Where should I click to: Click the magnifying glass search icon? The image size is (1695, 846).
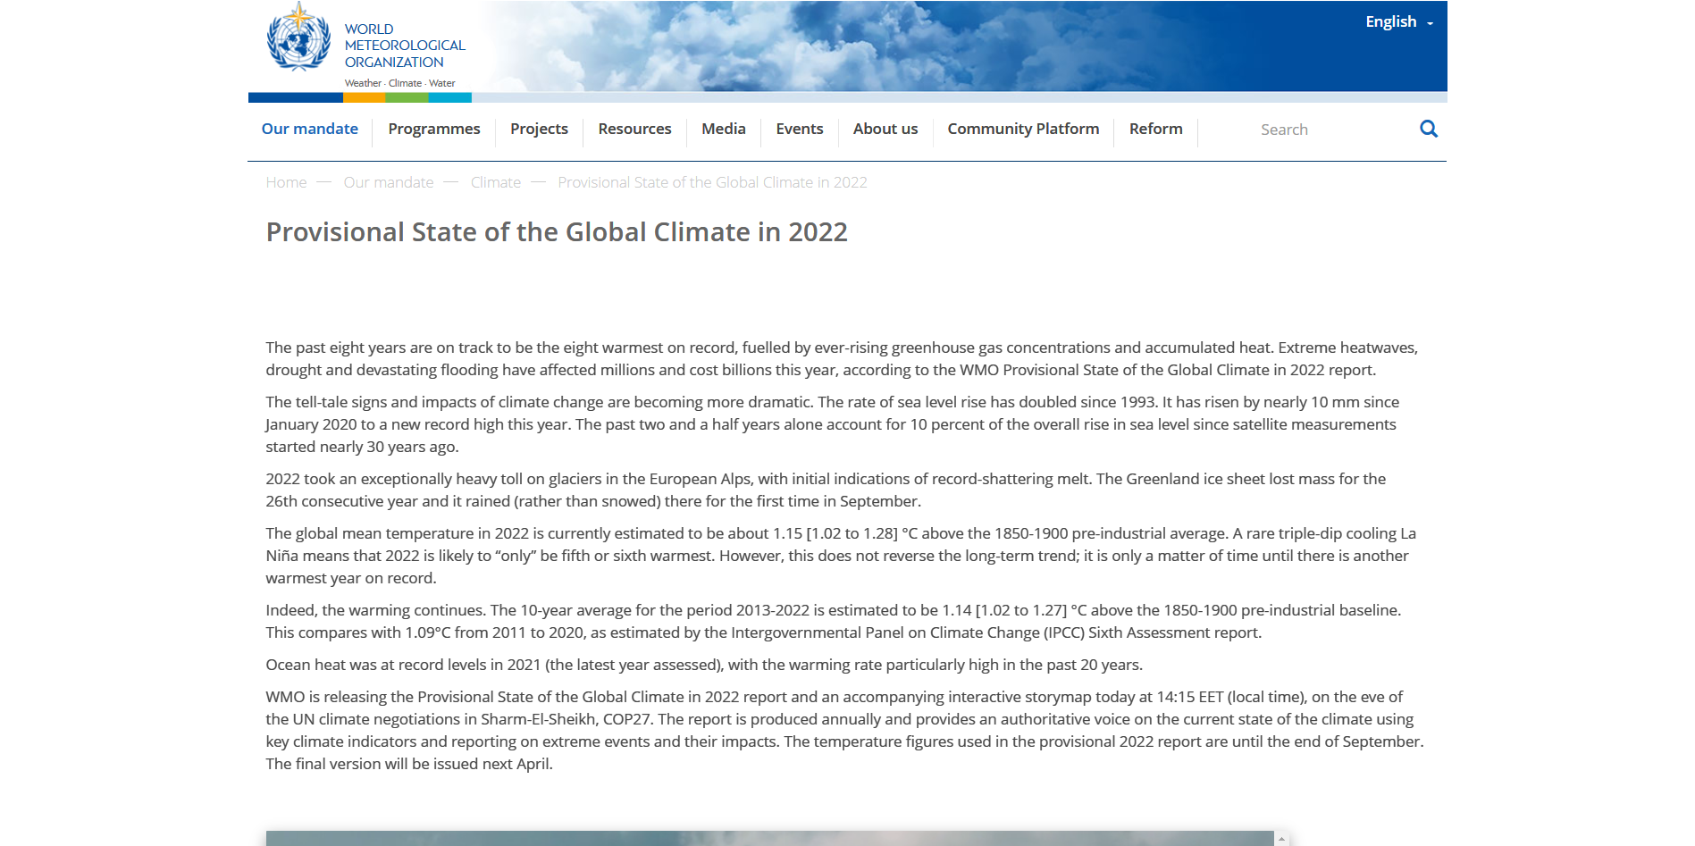[1429, 129]
